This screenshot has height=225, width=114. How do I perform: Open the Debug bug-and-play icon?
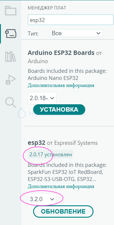tap(11, 80)
